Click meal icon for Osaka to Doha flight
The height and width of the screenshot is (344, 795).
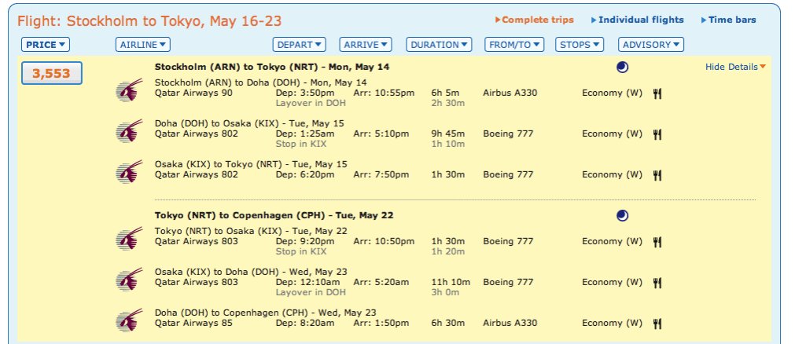point(657,283)
